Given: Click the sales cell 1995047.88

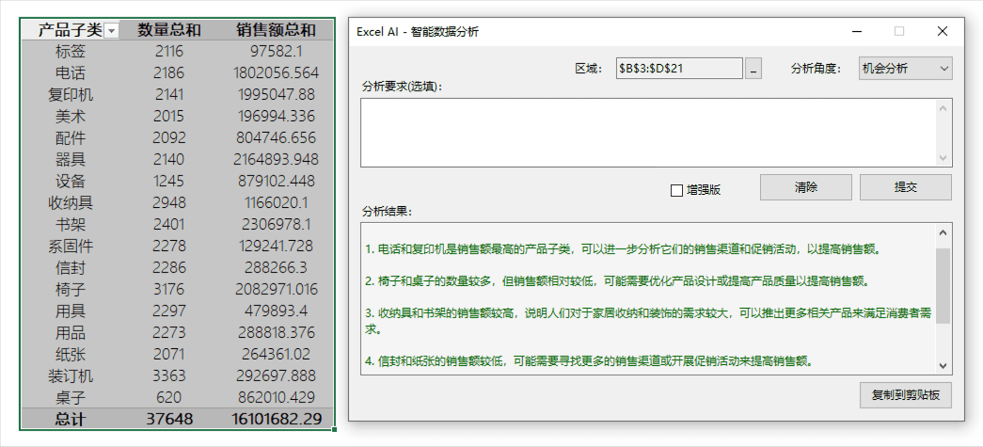Looking at the screenshot, I should click(x=277, y=95).
